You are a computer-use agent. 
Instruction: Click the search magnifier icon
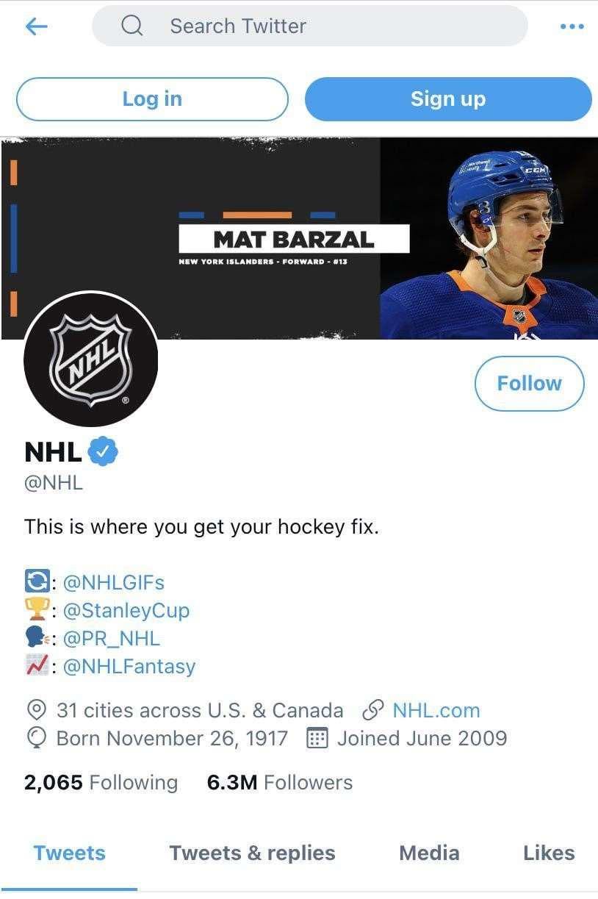(x=132, y=26)
